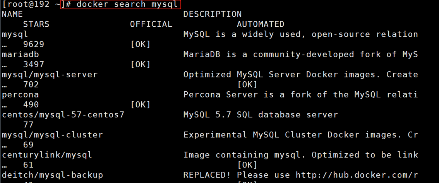Select the deitch/mysql-backup image name
Viewport: 439px width, 183px height.
(x=52, y=175)
